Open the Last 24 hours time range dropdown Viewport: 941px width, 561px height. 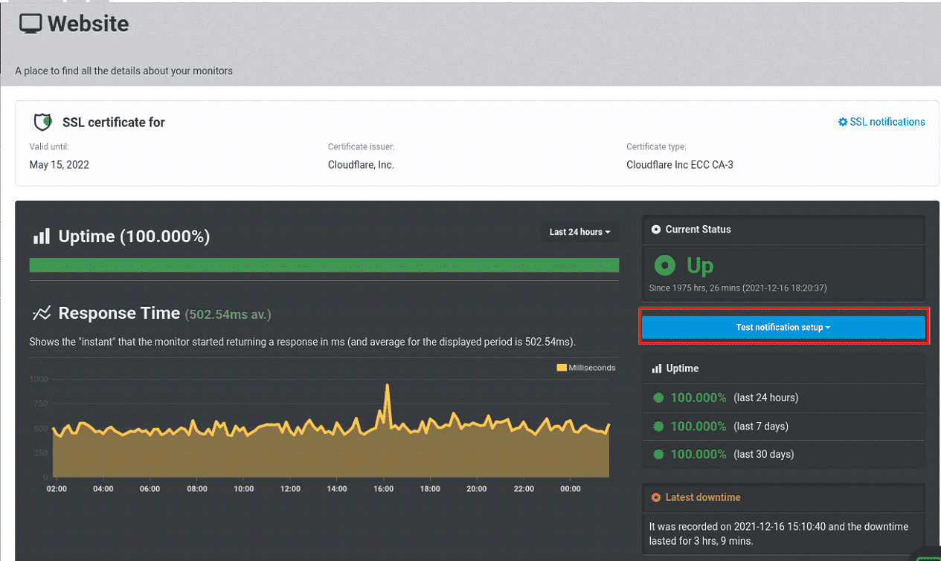point(579,231)
